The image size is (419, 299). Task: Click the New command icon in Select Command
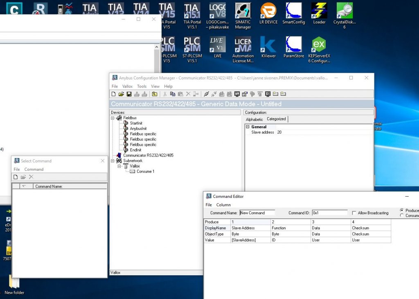click(16, 177)
